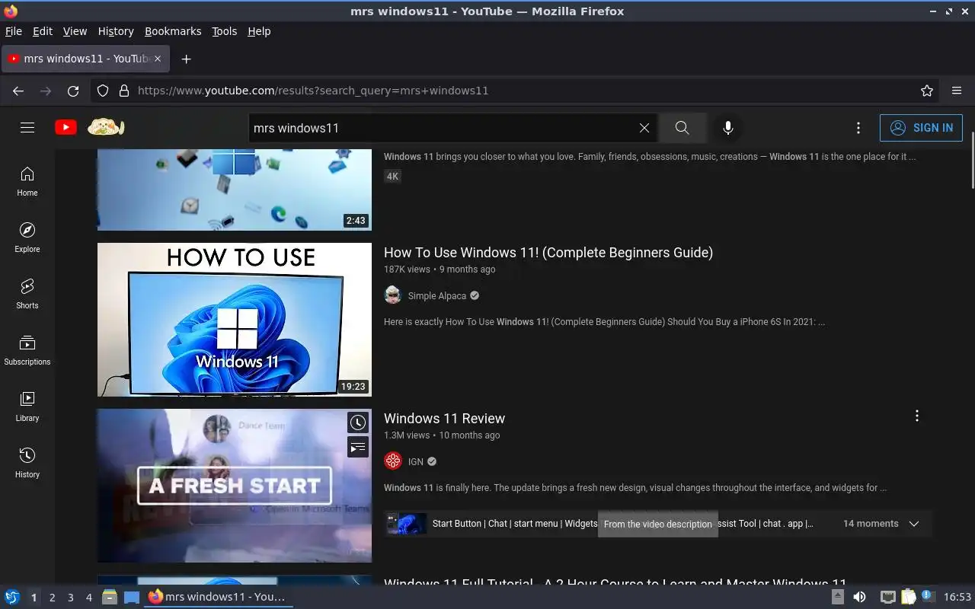Open Library in sidebar
This screenshot has height=609, width=975.
27,407
